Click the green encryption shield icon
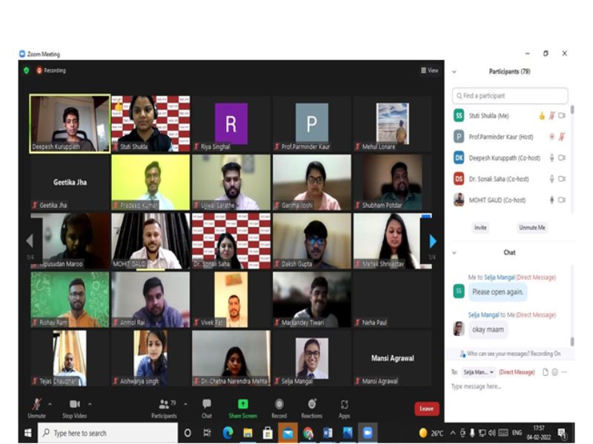This screenshot has height=444, width=593. (27, 70)
